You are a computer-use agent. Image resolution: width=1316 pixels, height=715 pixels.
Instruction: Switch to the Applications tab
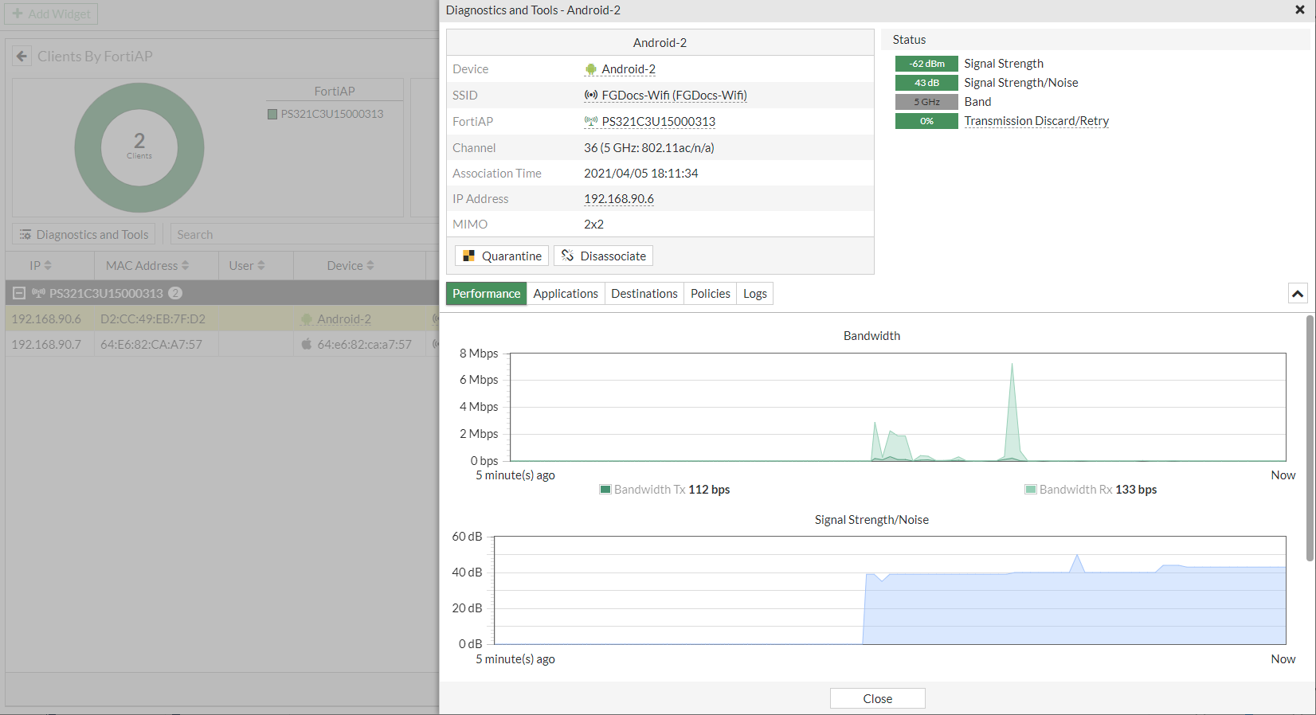point(566,294)
